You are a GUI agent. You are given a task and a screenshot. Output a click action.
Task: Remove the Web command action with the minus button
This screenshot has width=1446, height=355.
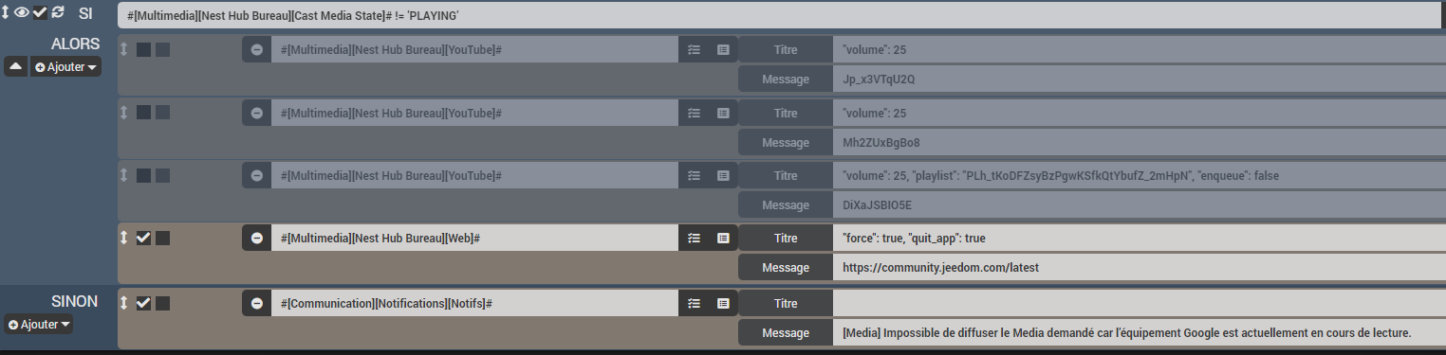pyautogui.click(x=256, y=238)
